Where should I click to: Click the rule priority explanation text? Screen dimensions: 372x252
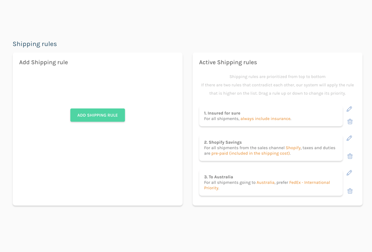click(x=277, y=85)
